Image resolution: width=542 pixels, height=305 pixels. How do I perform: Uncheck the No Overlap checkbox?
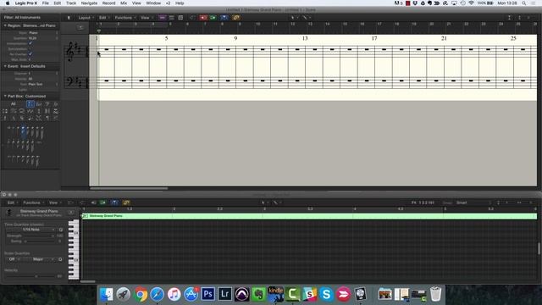[x=30, y=54]
